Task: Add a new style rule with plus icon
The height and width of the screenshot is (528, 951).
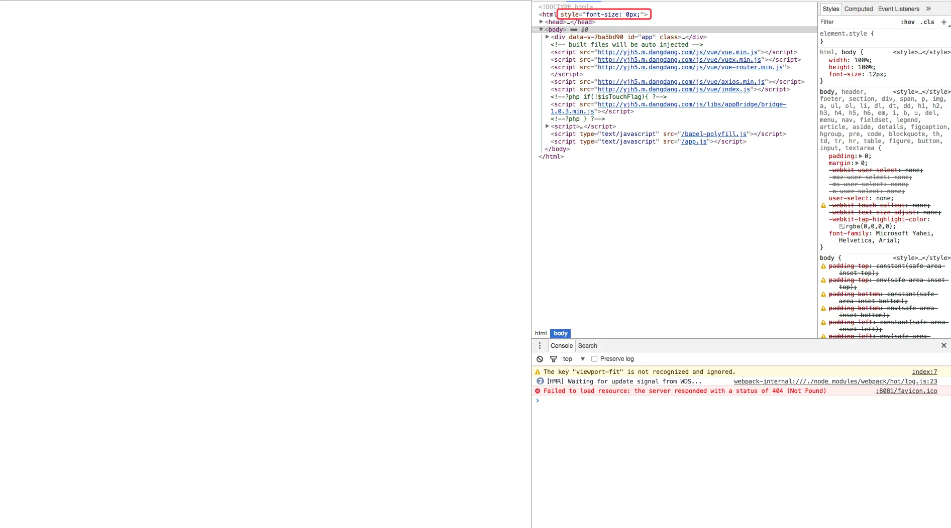Action: coord(943,22)
